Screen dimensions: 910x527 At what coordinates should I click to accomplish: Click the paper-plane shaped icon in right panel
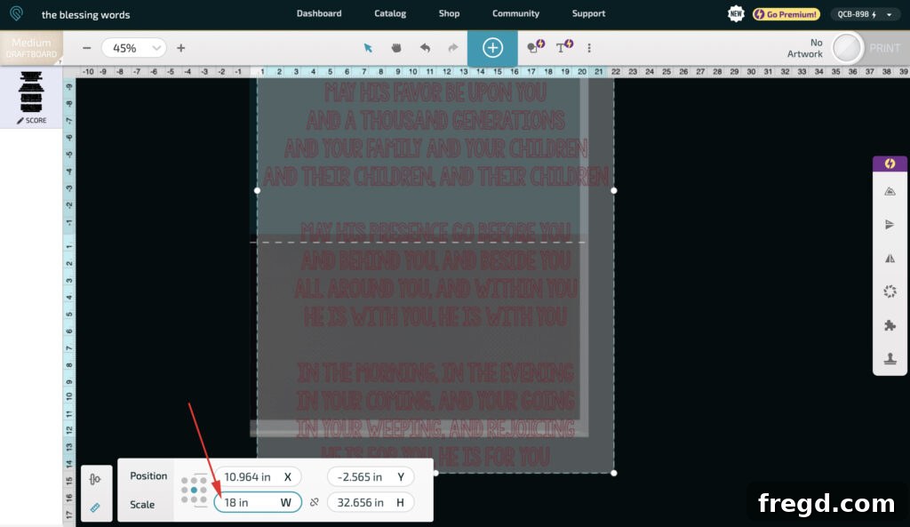[x=890, y=225]
